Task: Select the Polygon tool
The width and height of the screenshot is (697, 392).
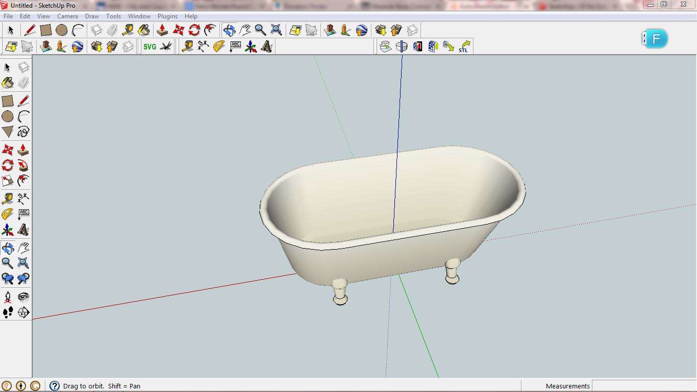Action: (8, 132)
